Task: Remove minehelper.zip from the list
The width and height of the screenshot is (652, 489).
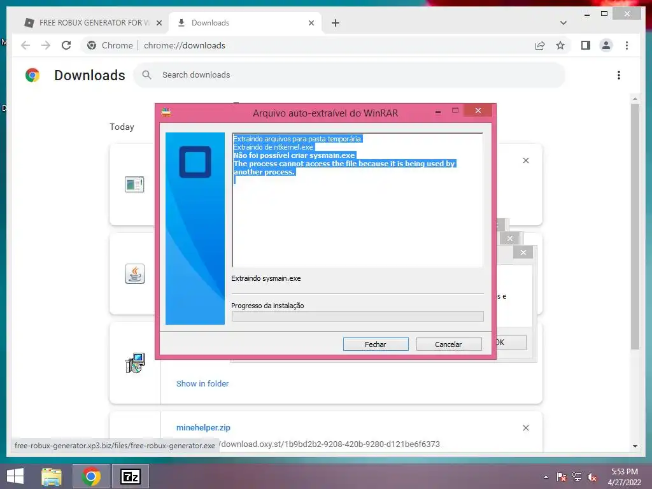Action: tap(525, 428)
